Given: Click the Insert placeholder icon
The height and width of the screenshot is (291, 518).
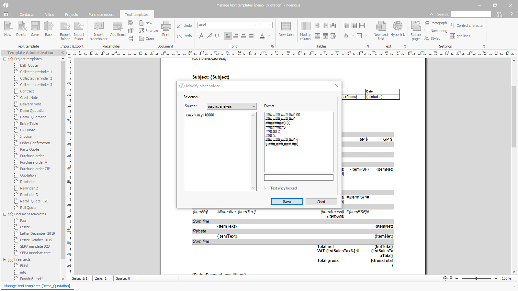Looking at the screenshot, I should coord(98,27).
